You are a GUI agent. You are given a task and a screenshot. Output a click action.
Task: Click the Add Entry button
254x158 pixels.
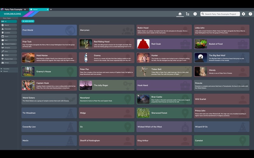(x=28, y=21)
